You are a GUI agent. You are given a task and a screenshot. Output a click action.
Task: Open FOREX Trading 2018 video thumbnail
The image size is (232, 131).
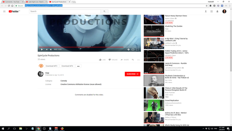click(154, 56)
